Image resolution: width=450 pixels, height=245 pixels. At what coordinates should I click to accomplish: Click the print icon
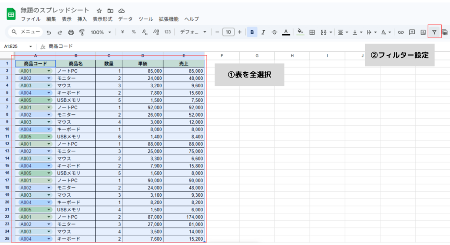point(71,32)
